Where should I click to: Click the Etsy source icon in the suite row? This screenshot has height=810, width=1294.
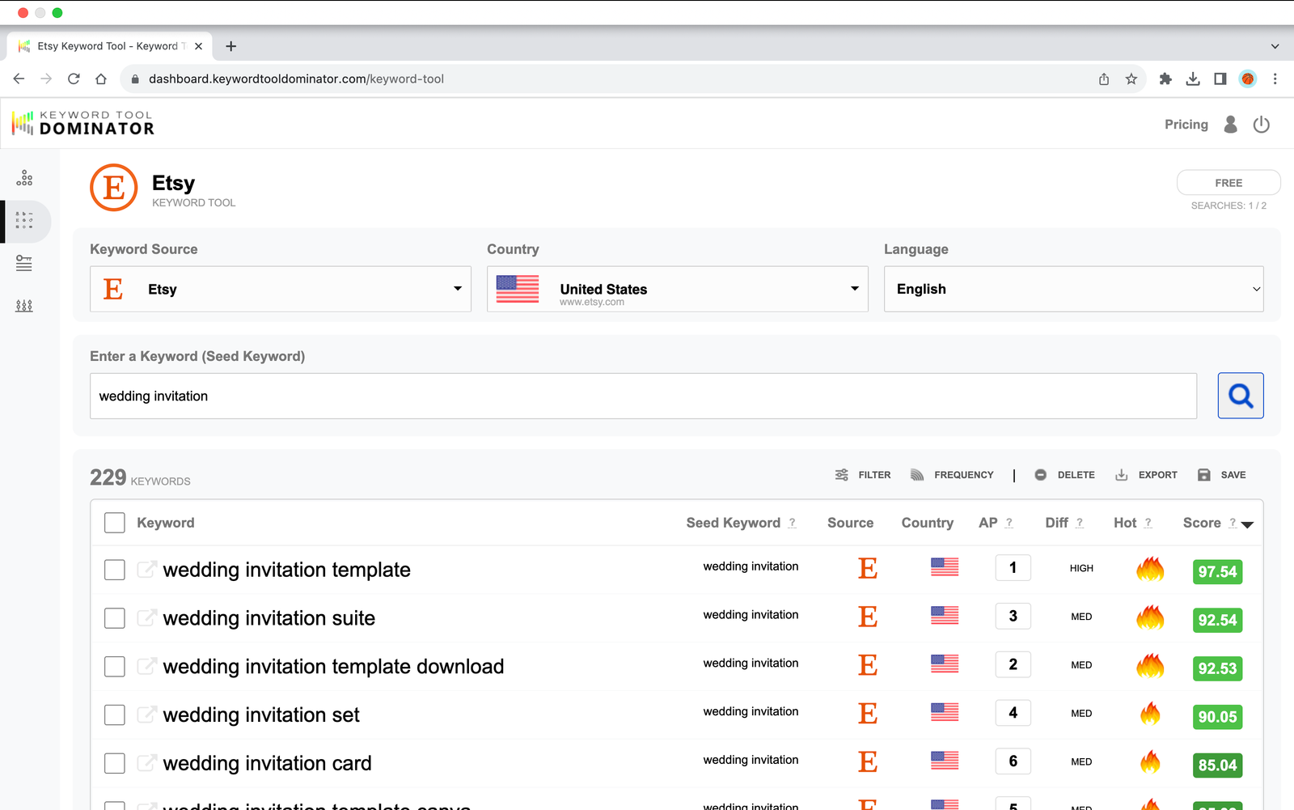(868, 617)
